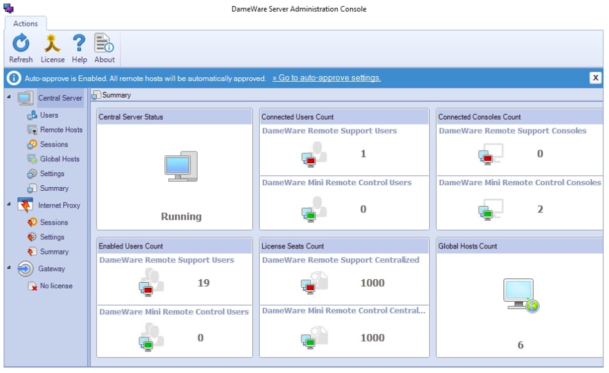The height and width of the screenshot is (373, 609).
Task: Open the License toolbar icon
Action: (52, 43)
